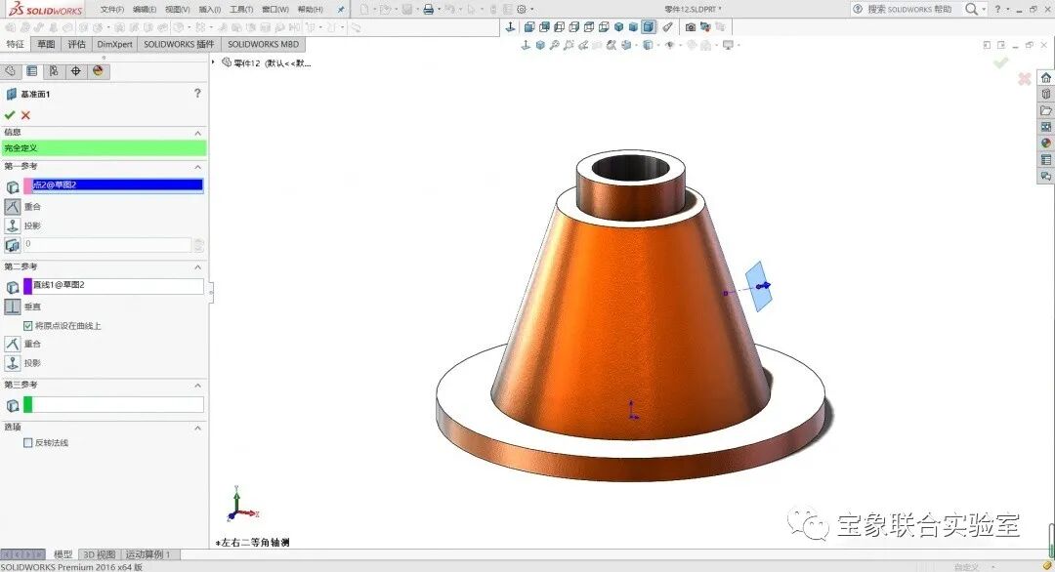Open the Design Library task pane icon
The width and height of the screenshot is (1055, 572).
point(1045,94)
